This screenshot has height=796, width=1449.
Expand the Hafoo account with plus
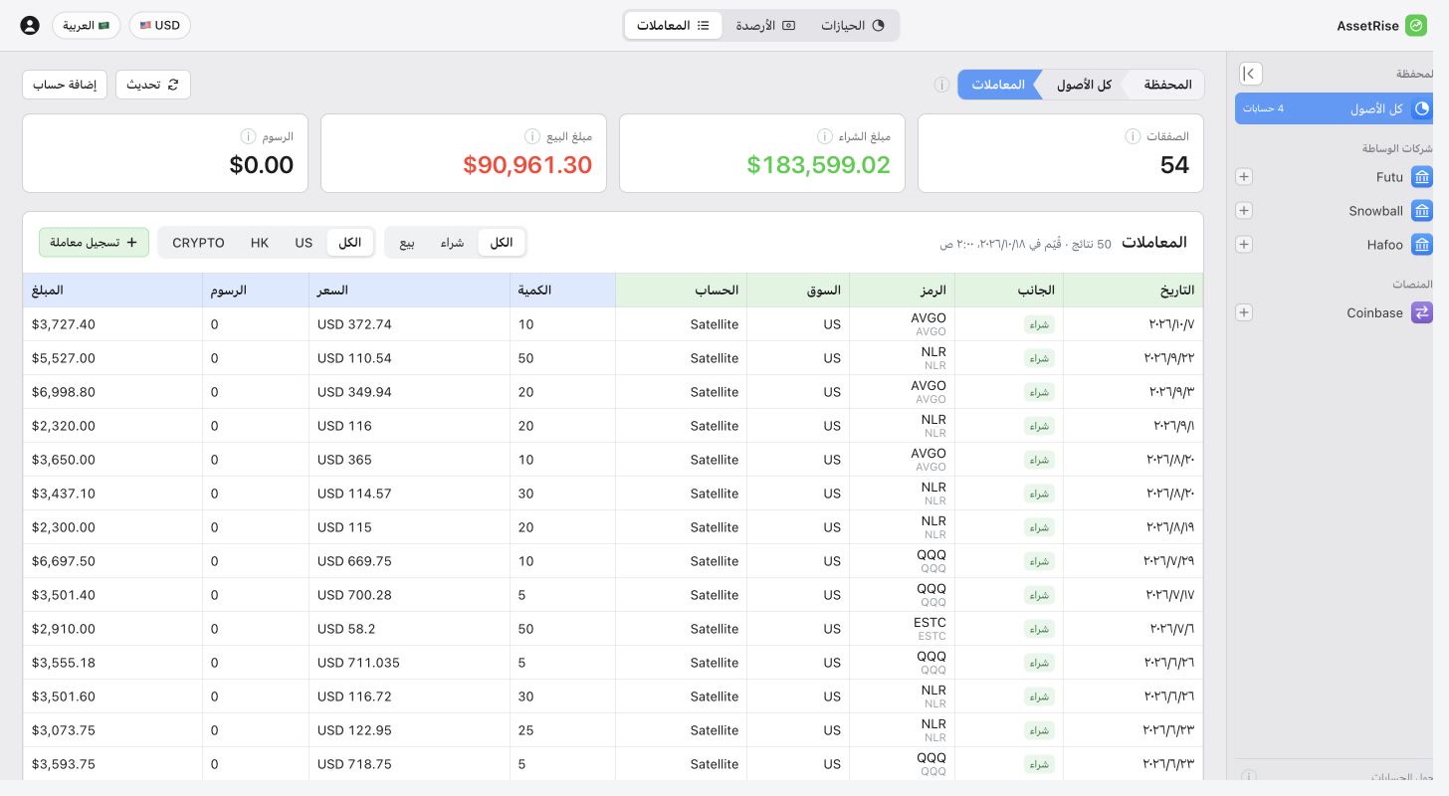click(x=1243, y=245)
